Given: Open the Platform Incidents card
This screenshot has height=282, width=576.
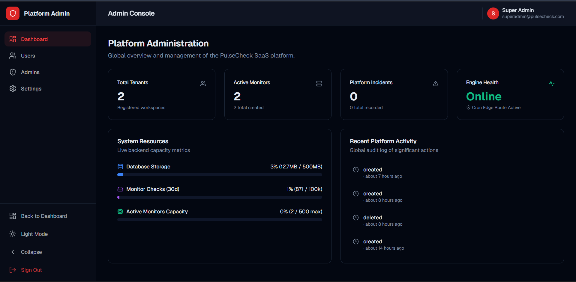Looking at the screenshot, I should point(394,94).
